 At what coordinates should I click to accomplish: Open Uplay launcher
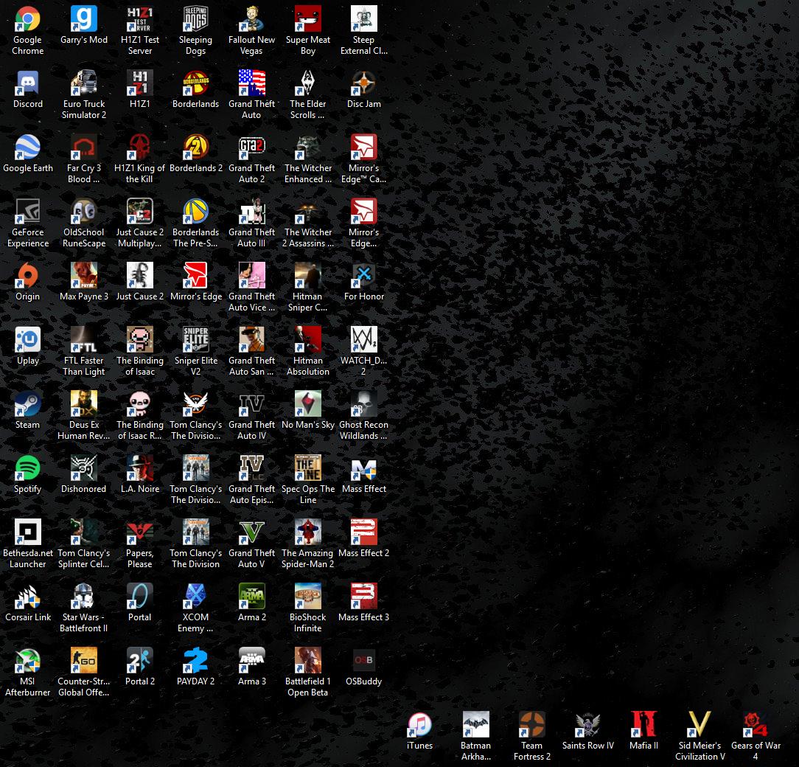point(27,339)
